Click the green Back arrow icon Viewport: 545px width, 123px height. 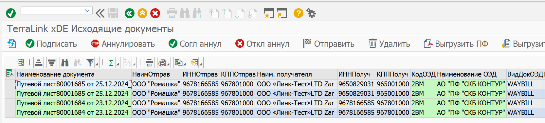click(x=130, y=13)
